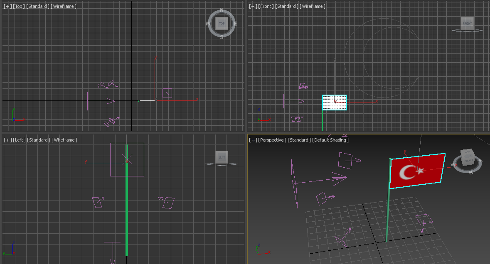Open the Left viewport [+] general menu
490x264 pixels.
point(7,140)
